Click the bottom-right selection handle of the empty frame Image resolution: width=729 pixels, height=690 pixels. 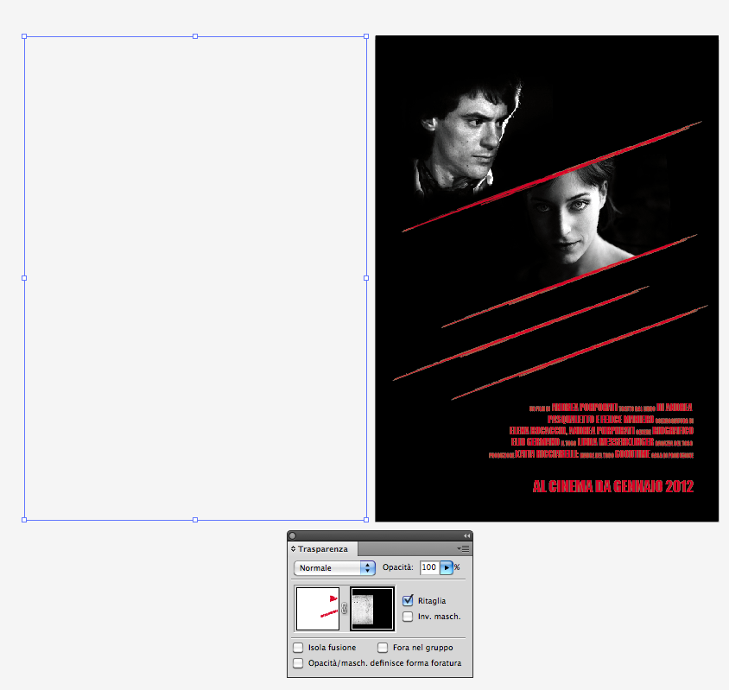(366, 520)
